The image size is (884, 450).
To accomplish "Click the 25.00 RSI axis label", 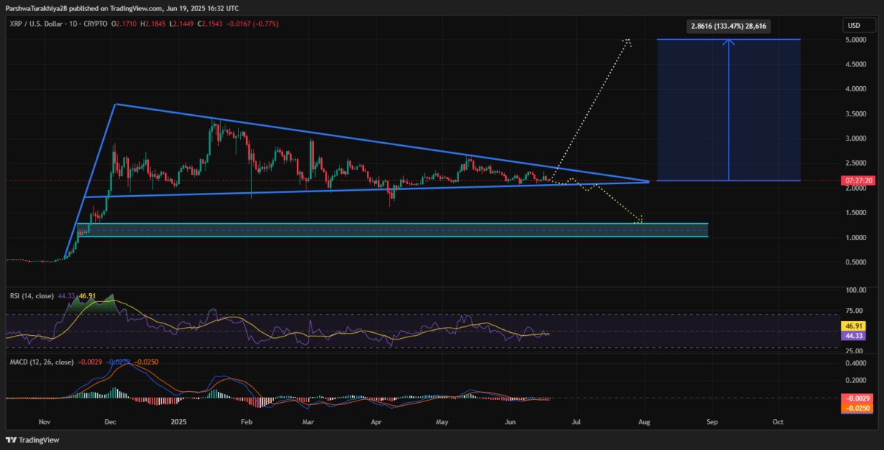I will 855,350.
